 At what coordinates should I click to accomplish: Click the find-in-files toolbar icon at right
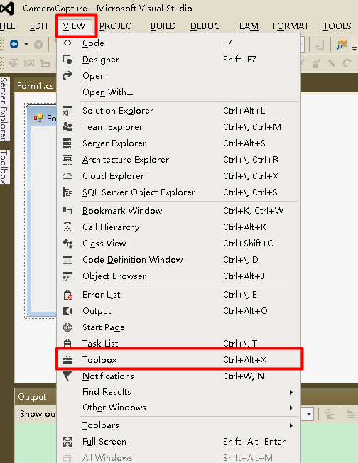pos(342,45)
